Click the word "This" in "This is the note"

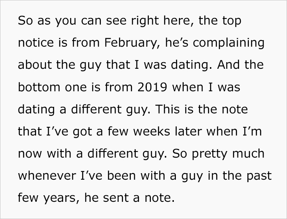click(x=167, y=109)
